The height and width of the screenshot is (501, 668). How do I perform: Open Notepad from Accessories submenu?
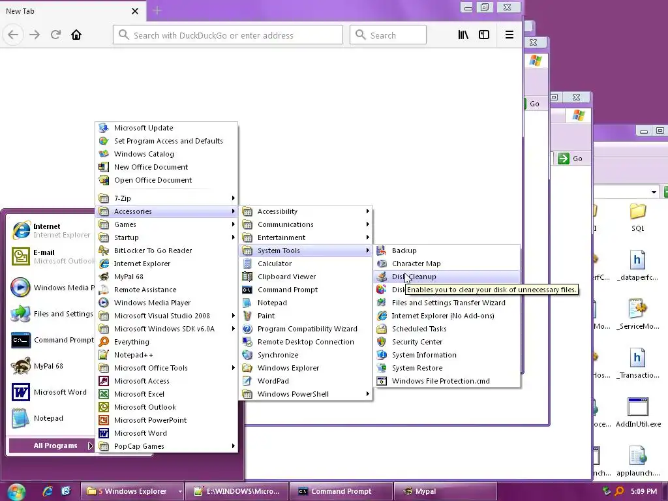pyautogui.click(x=305, y=303)
